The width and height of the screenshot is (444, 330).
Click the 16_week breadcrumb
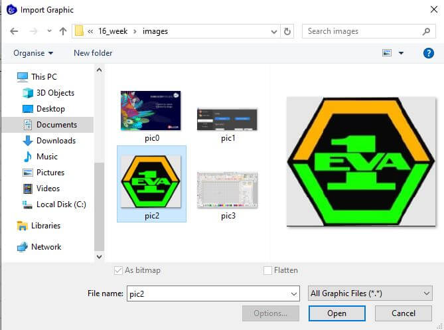pos(113,31)
